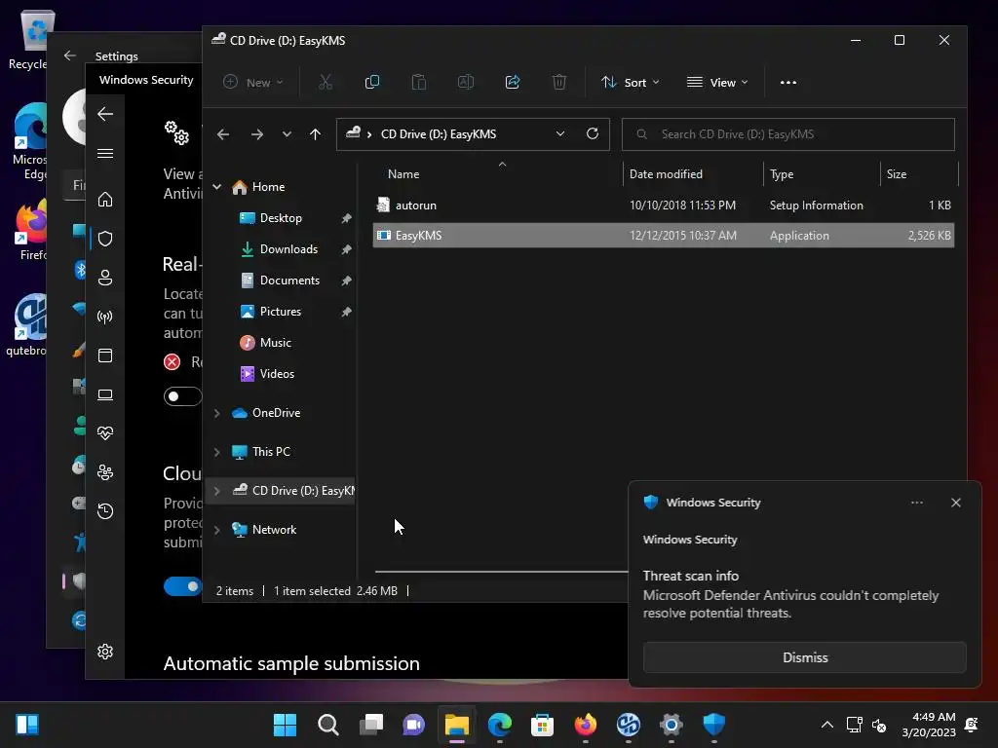Screen dimensions: 998x748
Task: Open the Start menu on taskbar
Action: (285, 724)
